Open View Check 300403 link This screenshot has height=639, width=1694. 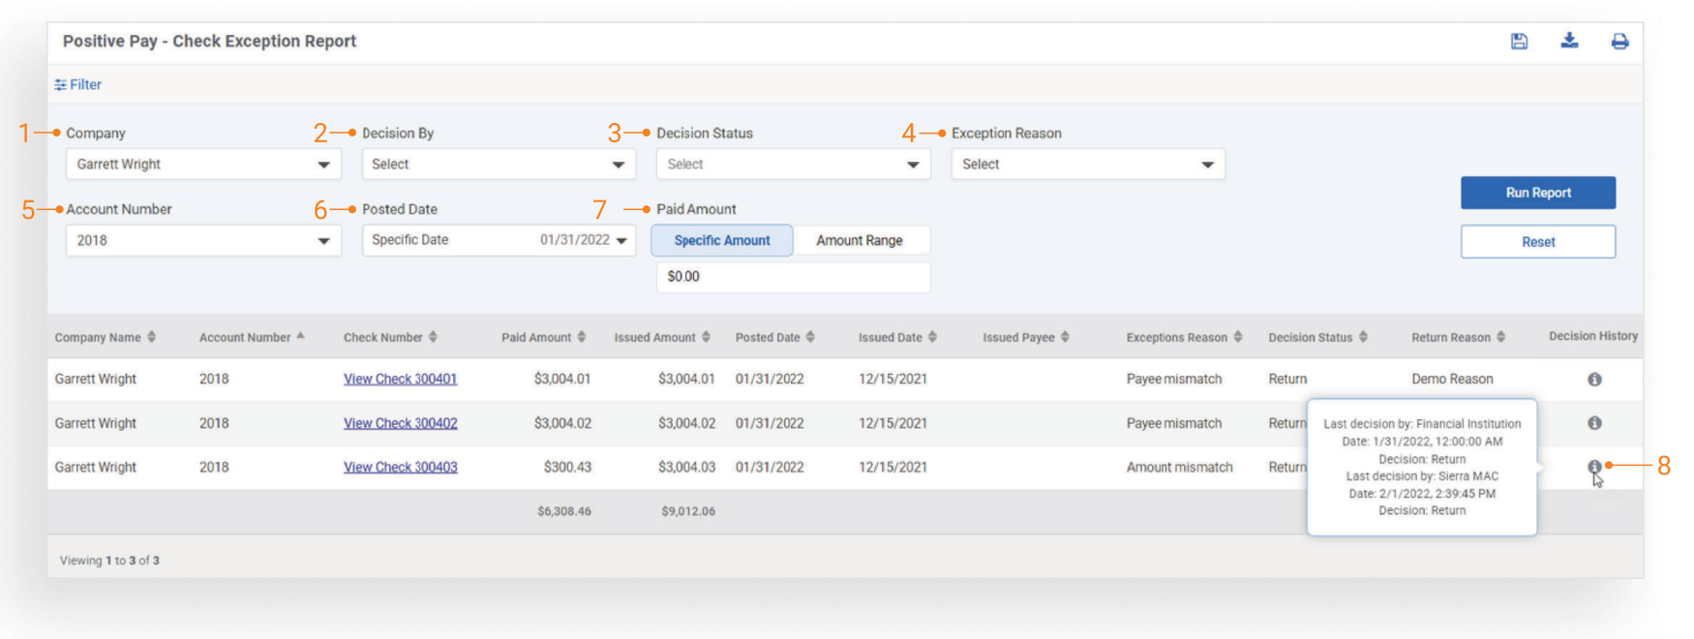[401, 467]
